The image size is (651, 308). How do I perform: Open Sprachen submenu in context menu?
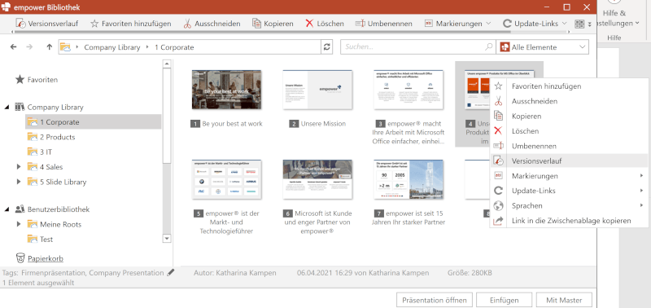click(x=569, y=206)
